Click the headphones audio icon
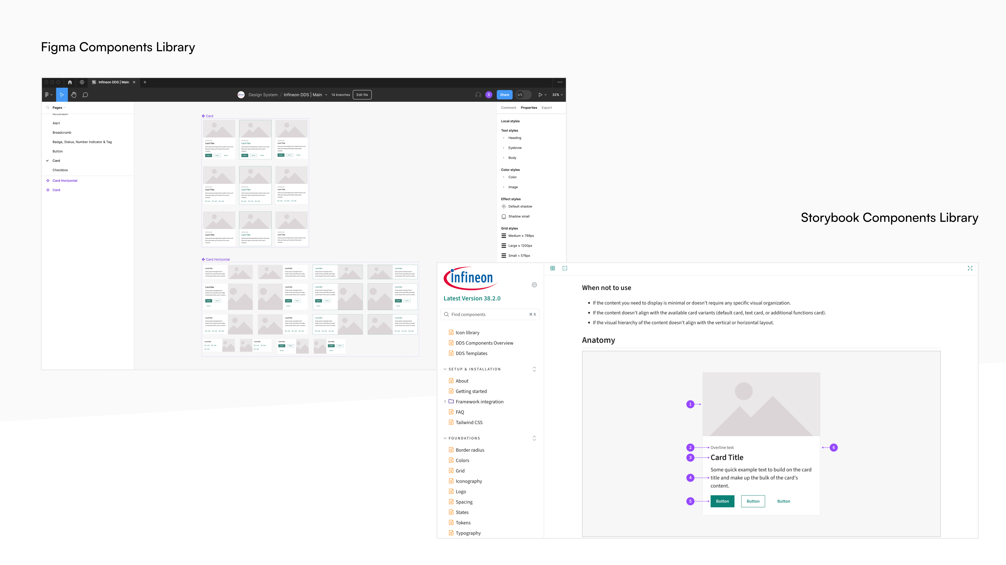Screen dimensions: 1006x565 click(478, 95)
